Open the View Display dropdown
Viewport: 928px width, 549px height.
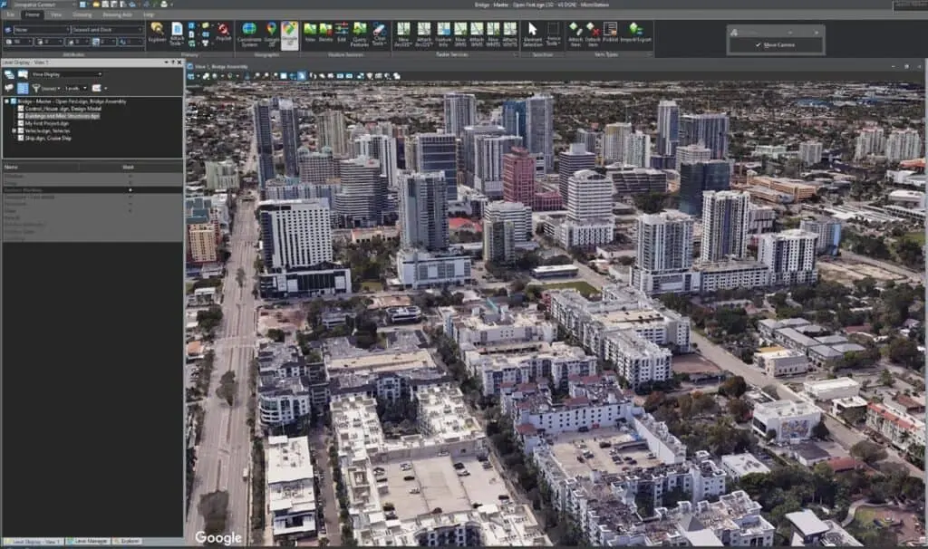68,74
